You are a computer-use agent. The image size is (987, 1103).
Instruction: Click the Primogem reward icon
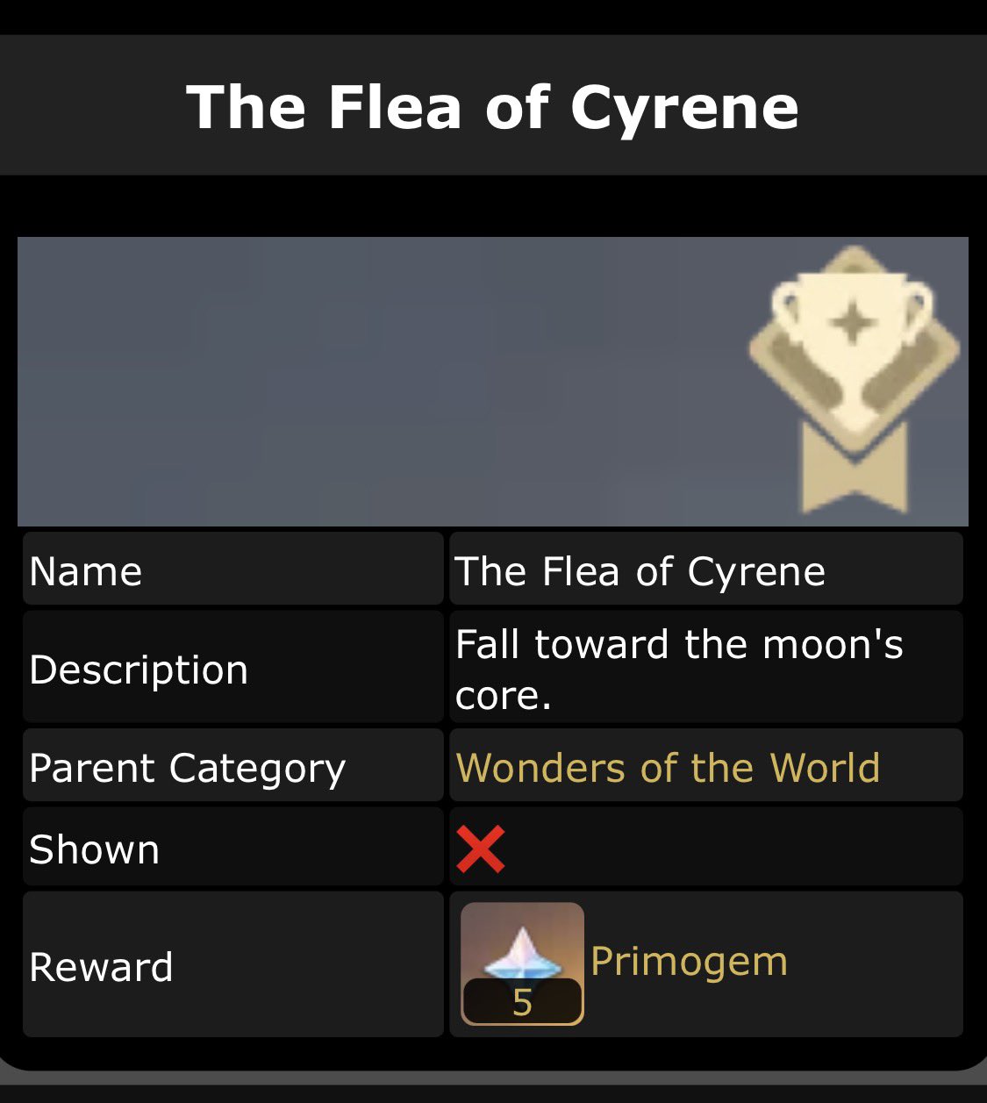pos(522,963)
